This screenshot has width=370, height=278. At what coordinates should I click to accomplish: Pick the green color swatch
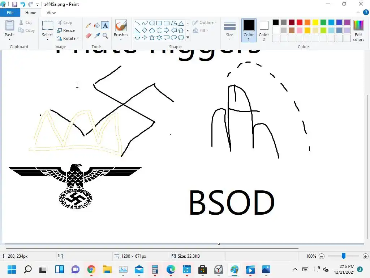pyautogui.click(x=323, y=22)
